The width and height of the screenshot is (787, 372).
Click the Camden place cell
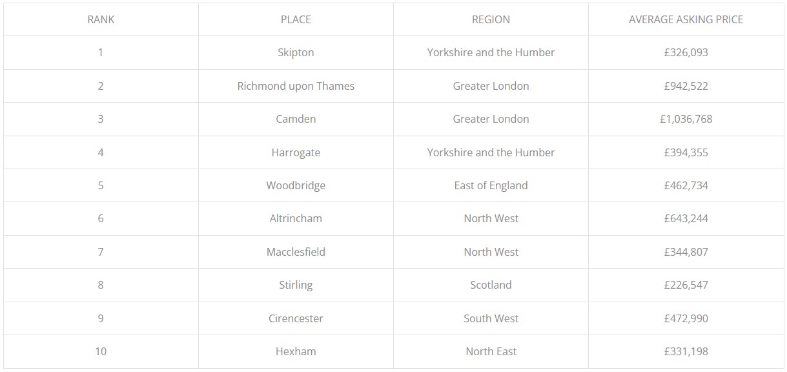click(296, 119)
